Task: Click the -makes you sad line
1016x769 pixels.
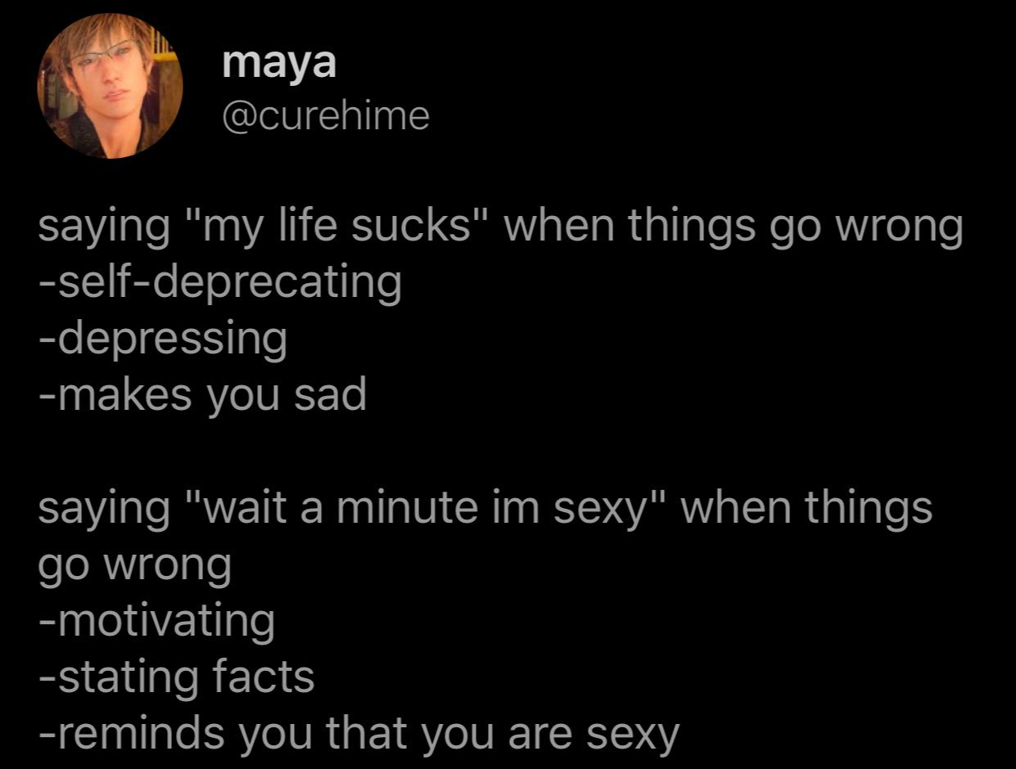Action: [x=202, y=396]
